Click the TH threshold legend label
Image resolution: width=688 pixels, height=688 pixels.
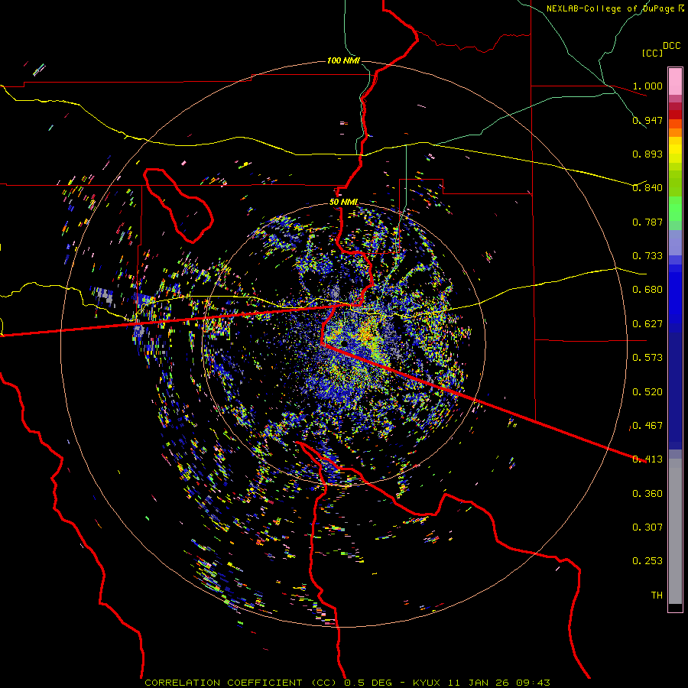coord(657,596)
